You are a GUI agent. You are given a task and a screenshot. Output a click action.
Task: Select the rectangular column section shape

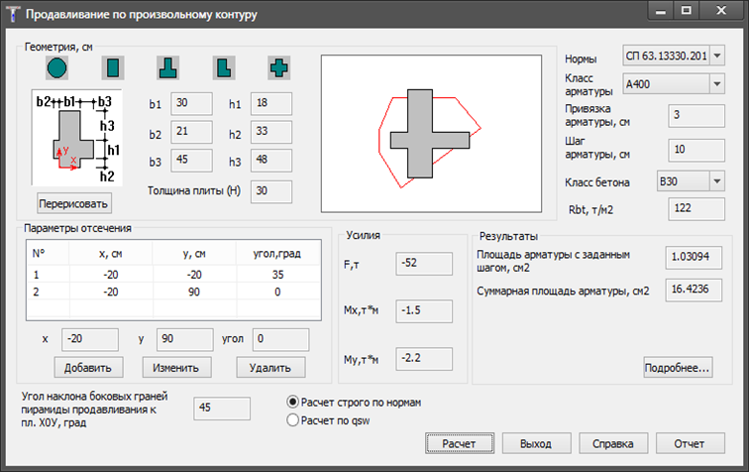(113, 67)
